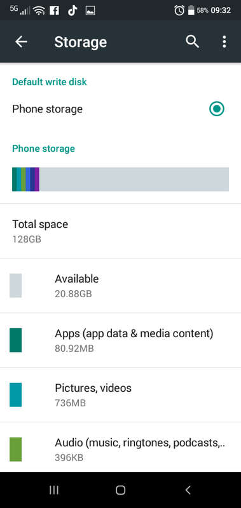The image size is (241, 508).
Task: Tap the back arrow in Storage header
Action: coord(21,42)
